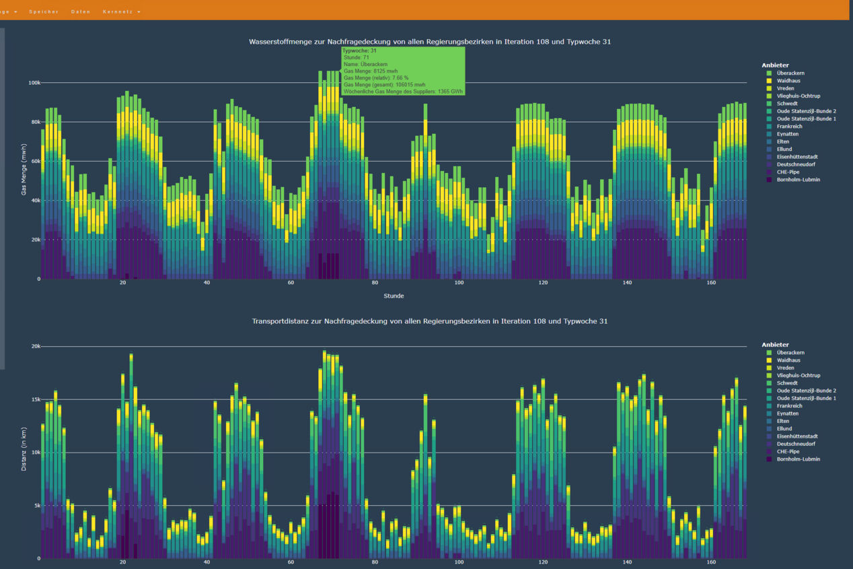Click Vreden color swatch in top legend
The height and width of the screenshot is (569, 853).
769,88
